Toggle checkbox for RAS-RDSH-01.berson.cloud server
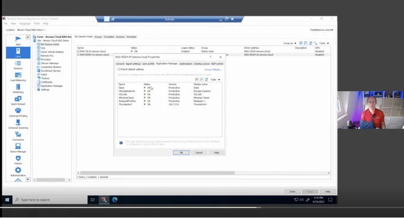 (78, 54)
